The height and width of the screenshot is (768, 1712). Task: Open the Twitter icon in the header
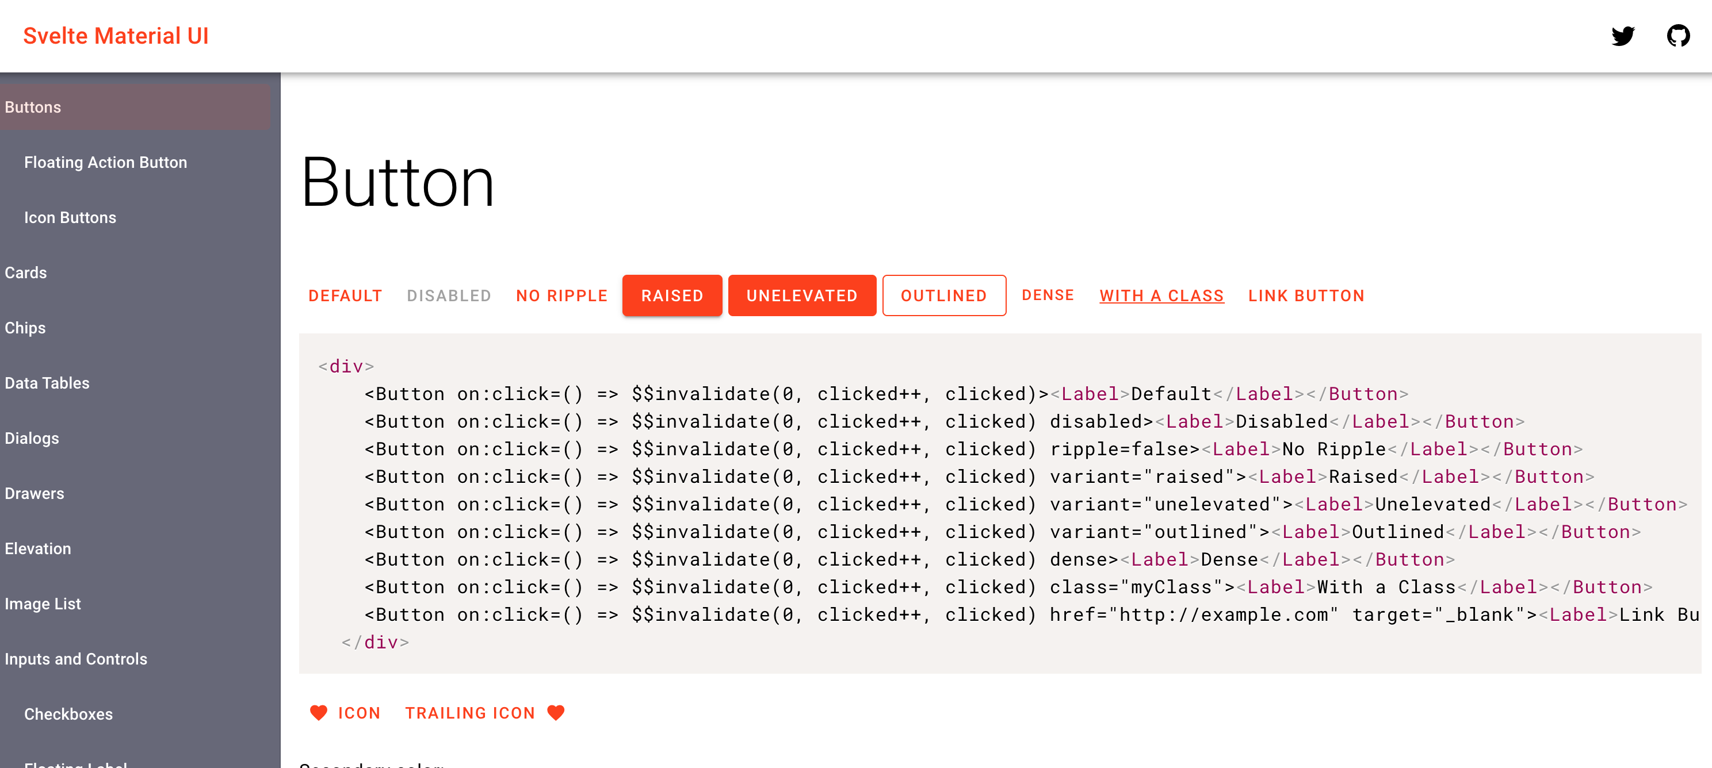point(1623,36)
